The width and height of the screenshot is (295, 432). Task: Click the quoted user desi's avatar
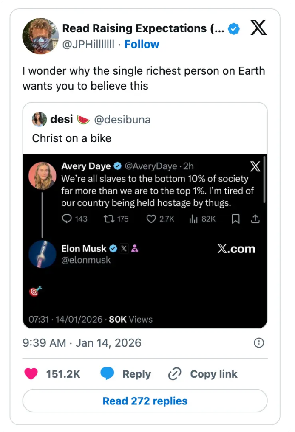point(39,119)
